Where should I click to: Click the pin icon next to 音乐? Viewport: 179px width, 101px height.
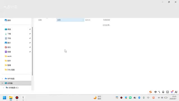pyautogui.click(x=30, y=47)
